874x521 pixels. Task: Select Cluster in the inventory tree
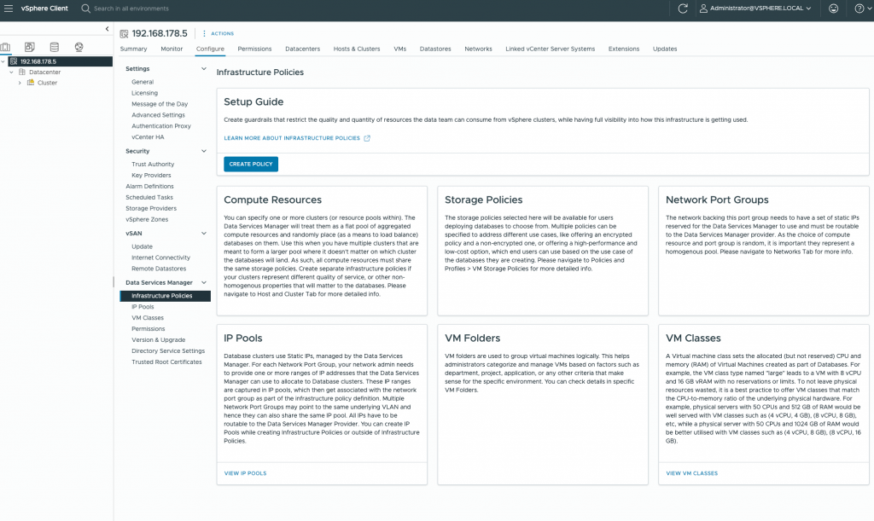(47, 83)
